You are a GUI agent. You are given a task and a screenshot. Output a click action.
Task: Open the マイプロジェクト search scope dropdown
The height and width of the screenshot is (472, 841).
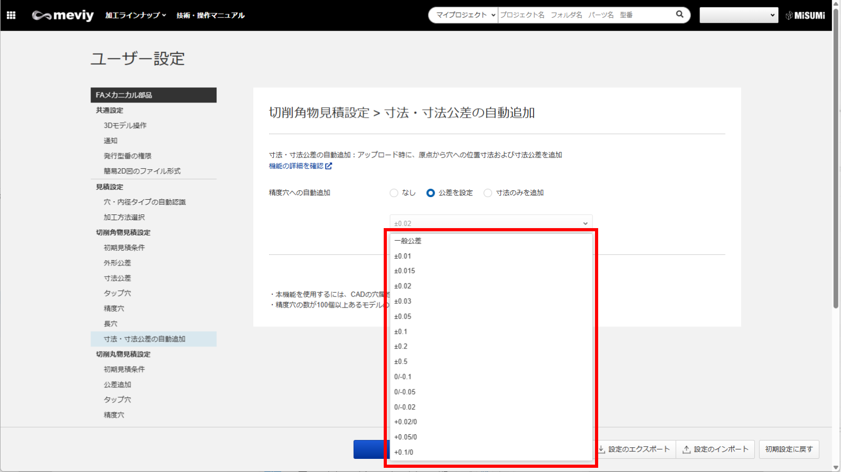pyautogui.click(x=464, y=15)
